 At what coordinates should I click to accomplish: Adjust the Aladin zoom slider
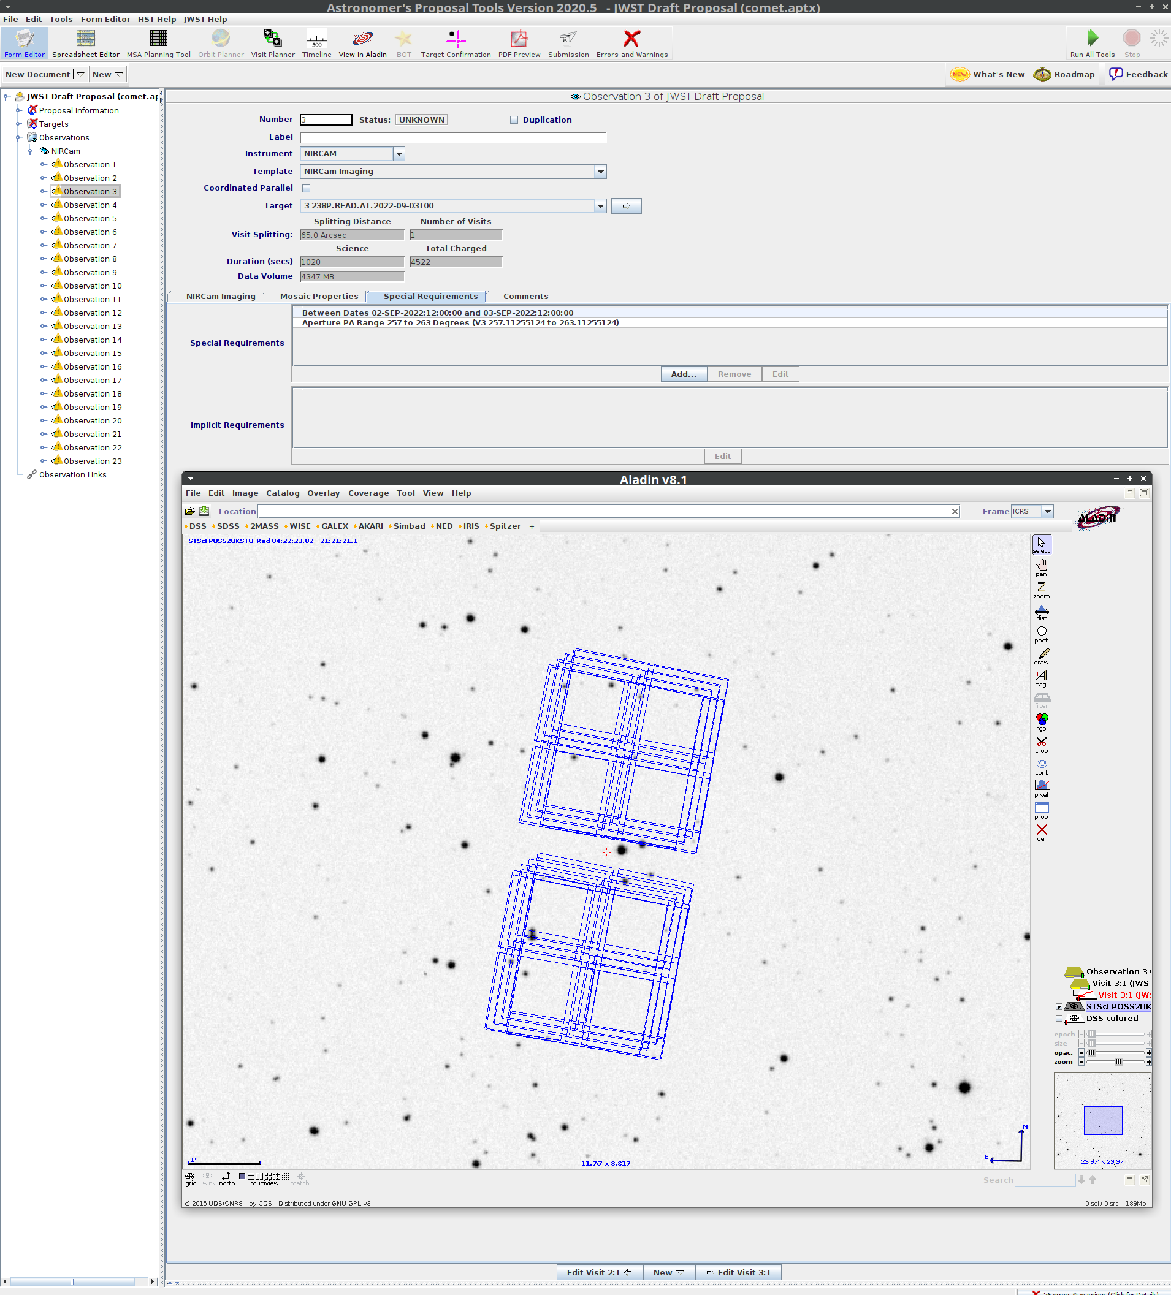1117,1062
